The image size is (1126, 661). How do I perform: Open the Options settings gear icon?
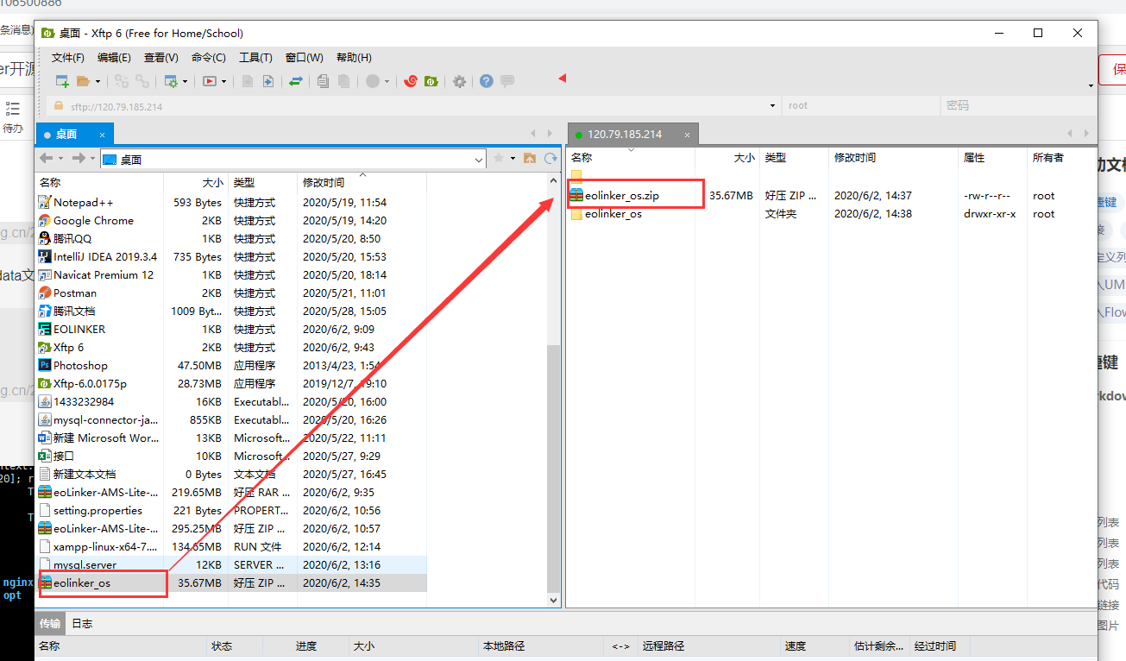(x=459, y=81)
